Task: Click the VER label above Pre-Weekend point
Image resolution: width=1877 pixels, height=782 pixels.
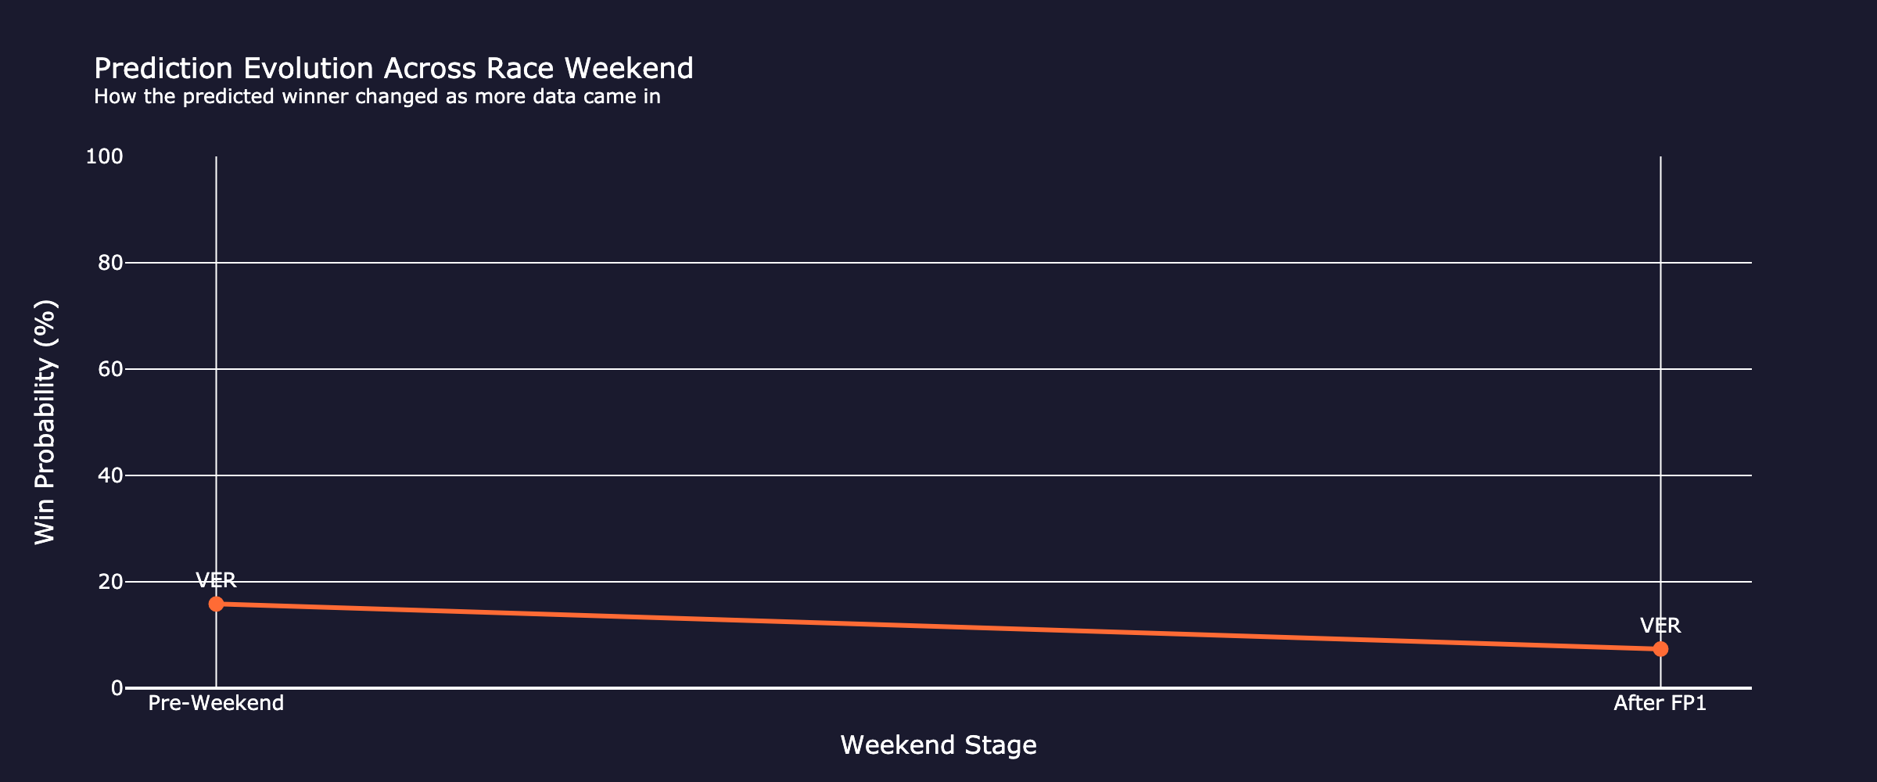Action: coord(216,580)
